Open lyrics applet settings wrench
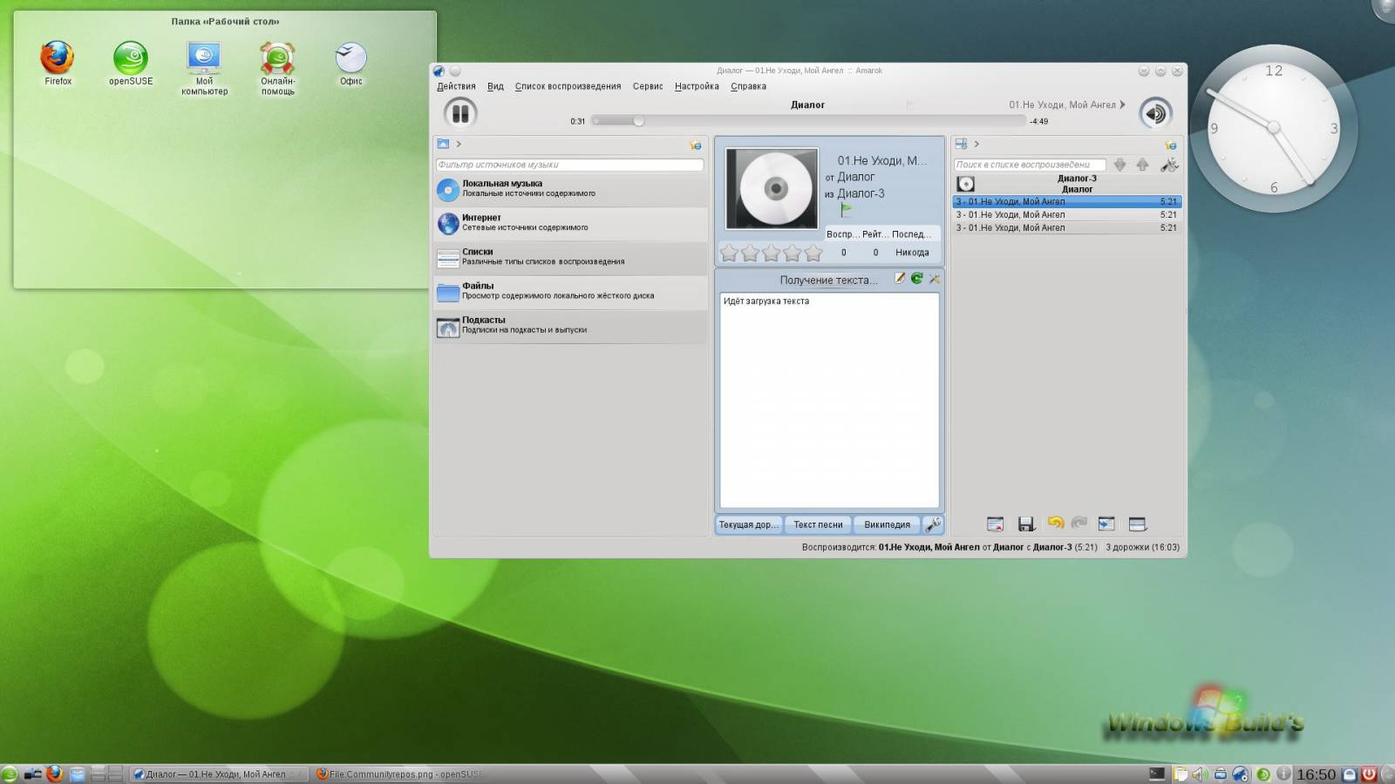Viewport: 1395px width, 784px height. coord(934,279)
